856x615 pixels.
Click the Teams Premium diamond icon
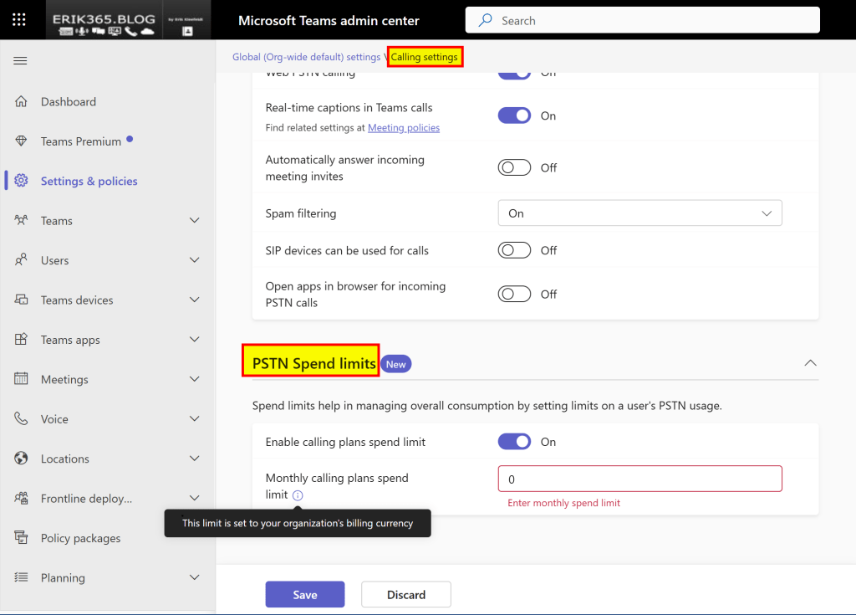pos(22,141)
